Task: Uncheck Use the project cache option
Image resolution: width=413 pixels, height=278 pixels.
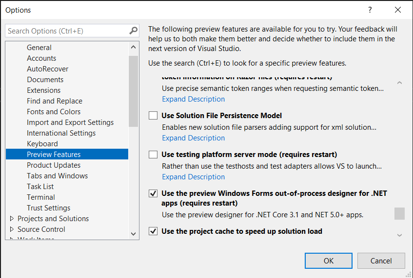Action: pos(153,231)
